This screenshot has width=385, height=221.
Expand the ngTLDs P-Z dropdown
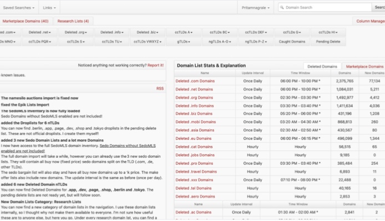coord(256,42)
